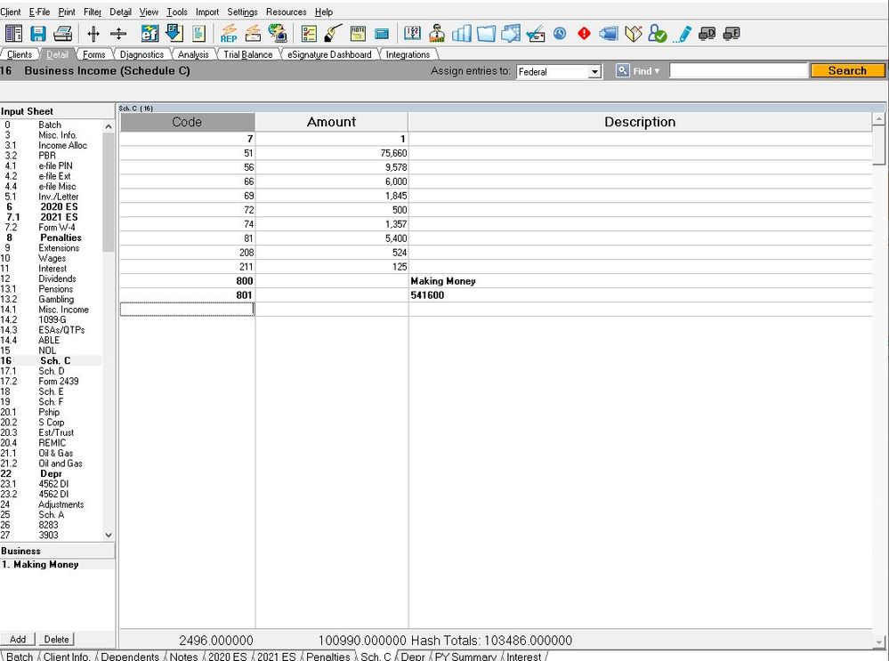Screen dimensions: 889x661
Task: Click the bar chart icon in toolbar
Action: tap(462, 34)
